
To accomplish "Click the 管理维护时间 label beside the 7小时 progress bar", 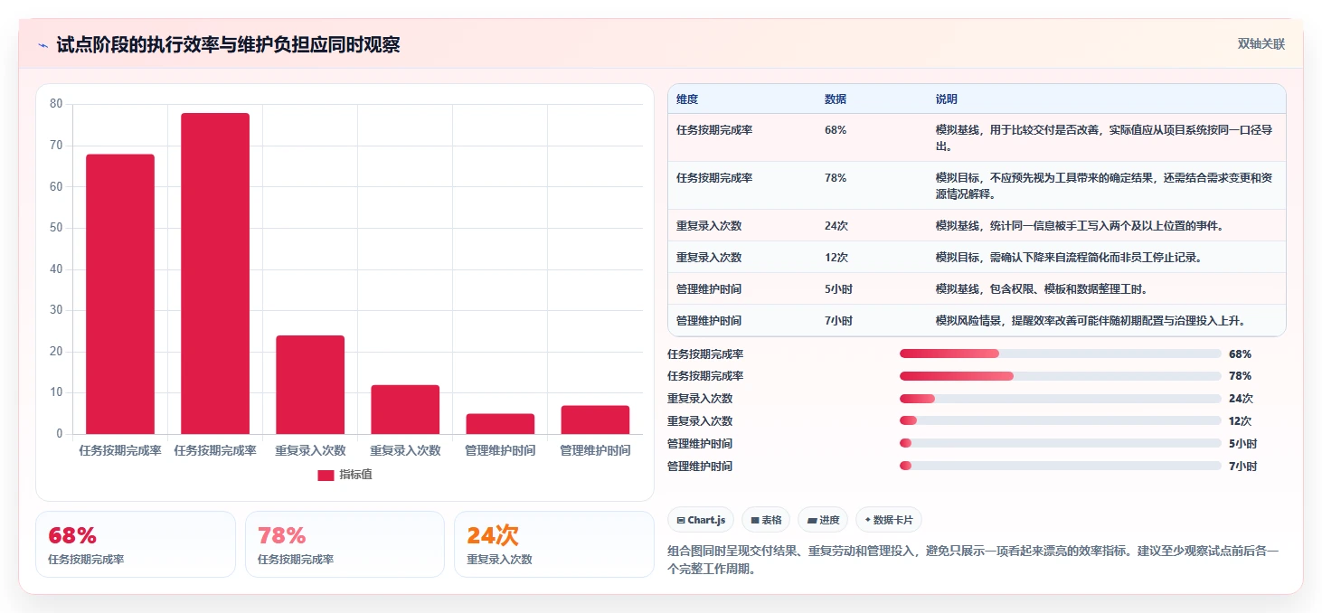I will (x=700, y=467).
